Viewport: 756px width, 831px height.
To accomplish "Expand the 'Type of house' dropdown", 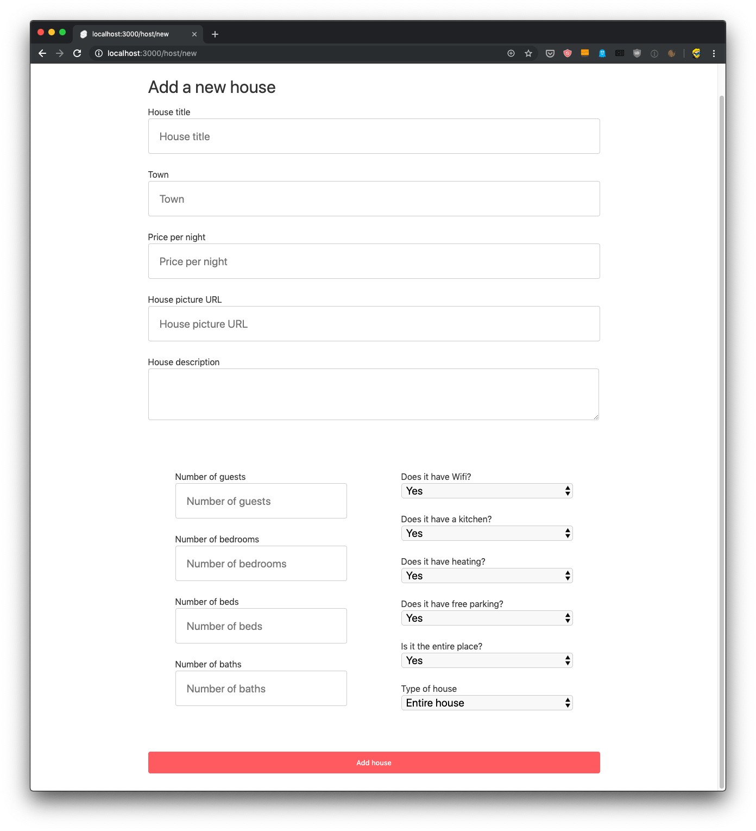I will [487, 703].
